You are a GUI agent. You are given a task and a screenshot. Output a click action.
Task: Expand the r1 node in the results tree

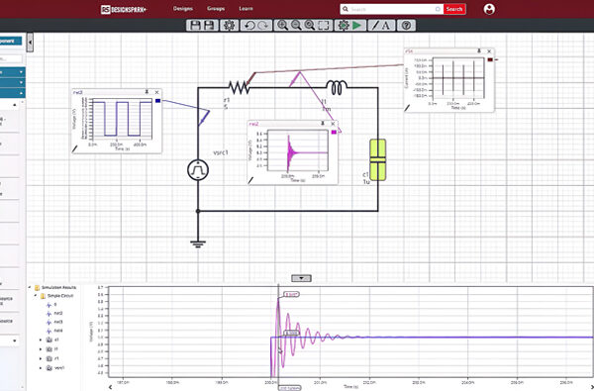(41, 358)
